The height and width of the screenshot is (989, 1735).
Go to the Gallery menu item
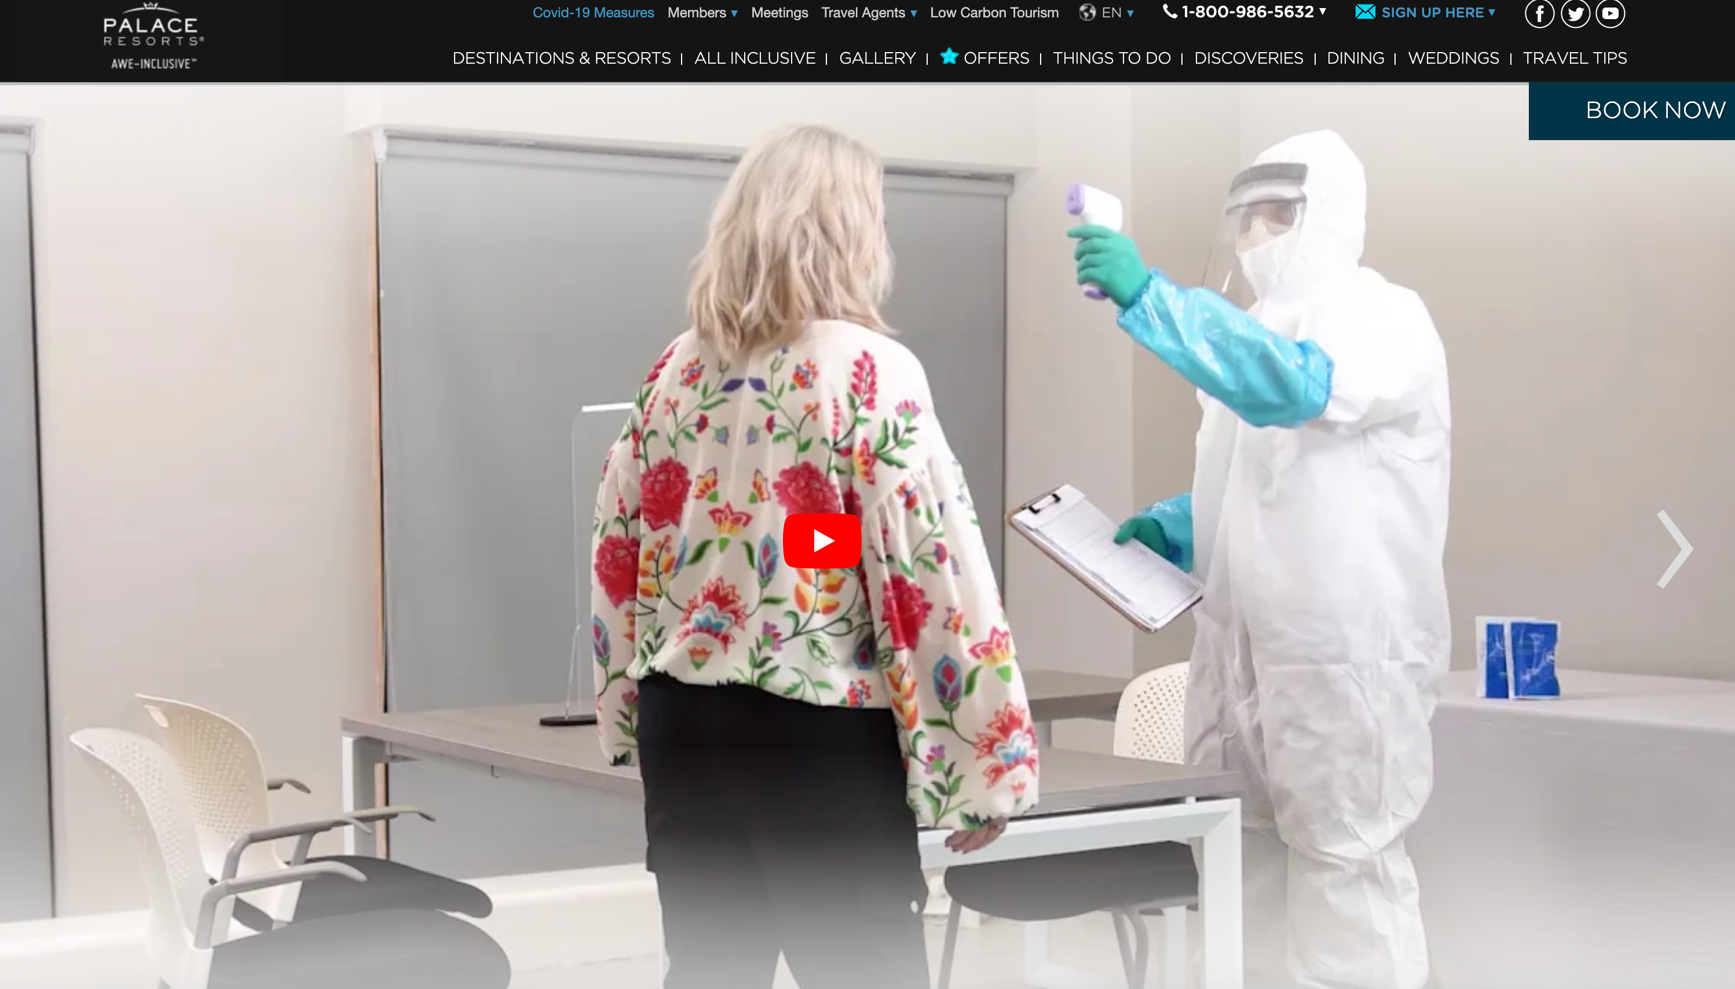tap(877, 58)
